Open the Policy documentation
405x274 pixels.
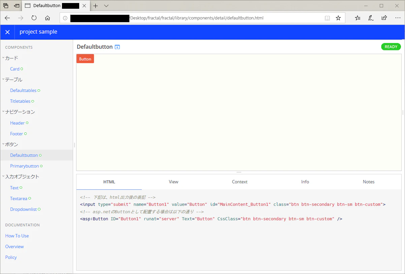pyautogui.click(x=11, y=257)
